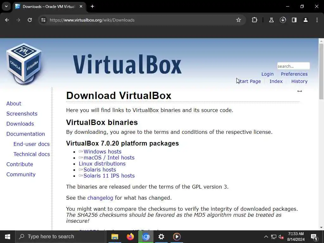Image resolution: width=324 pixels, height=243 pixels.
Task: Open the Linux distributions link
Action: click(x=102, y=164)
